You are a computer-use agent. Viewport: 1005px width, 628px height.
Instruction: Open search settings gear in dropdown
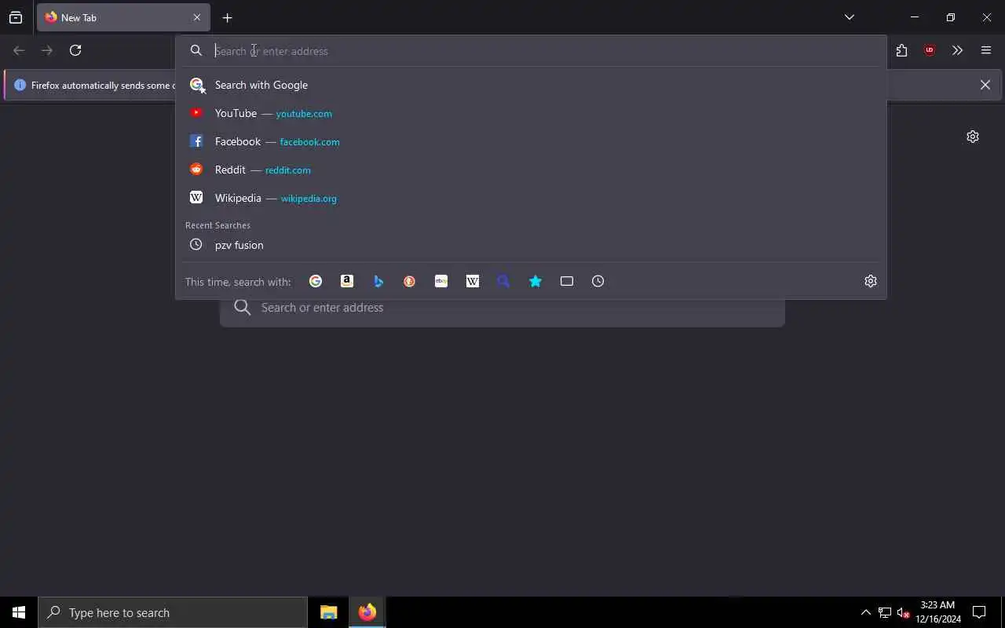[871, 281]
